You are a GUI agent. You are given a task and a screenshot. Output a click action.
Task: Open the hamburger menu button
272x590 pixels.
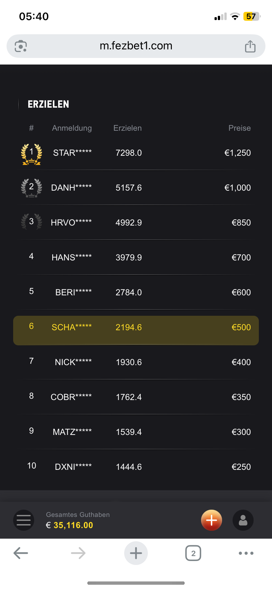coord(24,520)
